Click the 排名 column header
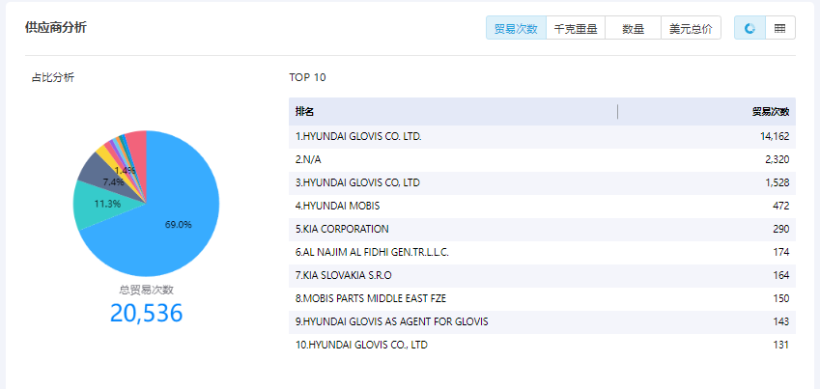This screenshot has width=820, height=389. pyautogui.click(x=305, y=112)
